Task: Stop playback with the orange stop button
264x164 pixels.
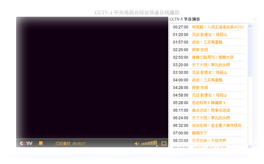Action: (41, 143)
